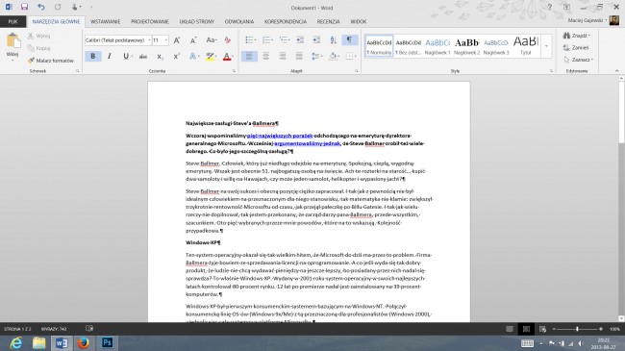Open text effects glowing A icon
Viewport: 625px width, 351px height.
click(193, 56)
